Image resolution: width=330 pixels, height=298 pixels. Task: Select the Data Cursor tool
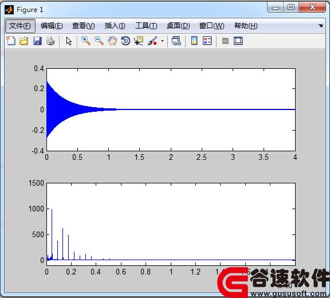pos(139,41)
